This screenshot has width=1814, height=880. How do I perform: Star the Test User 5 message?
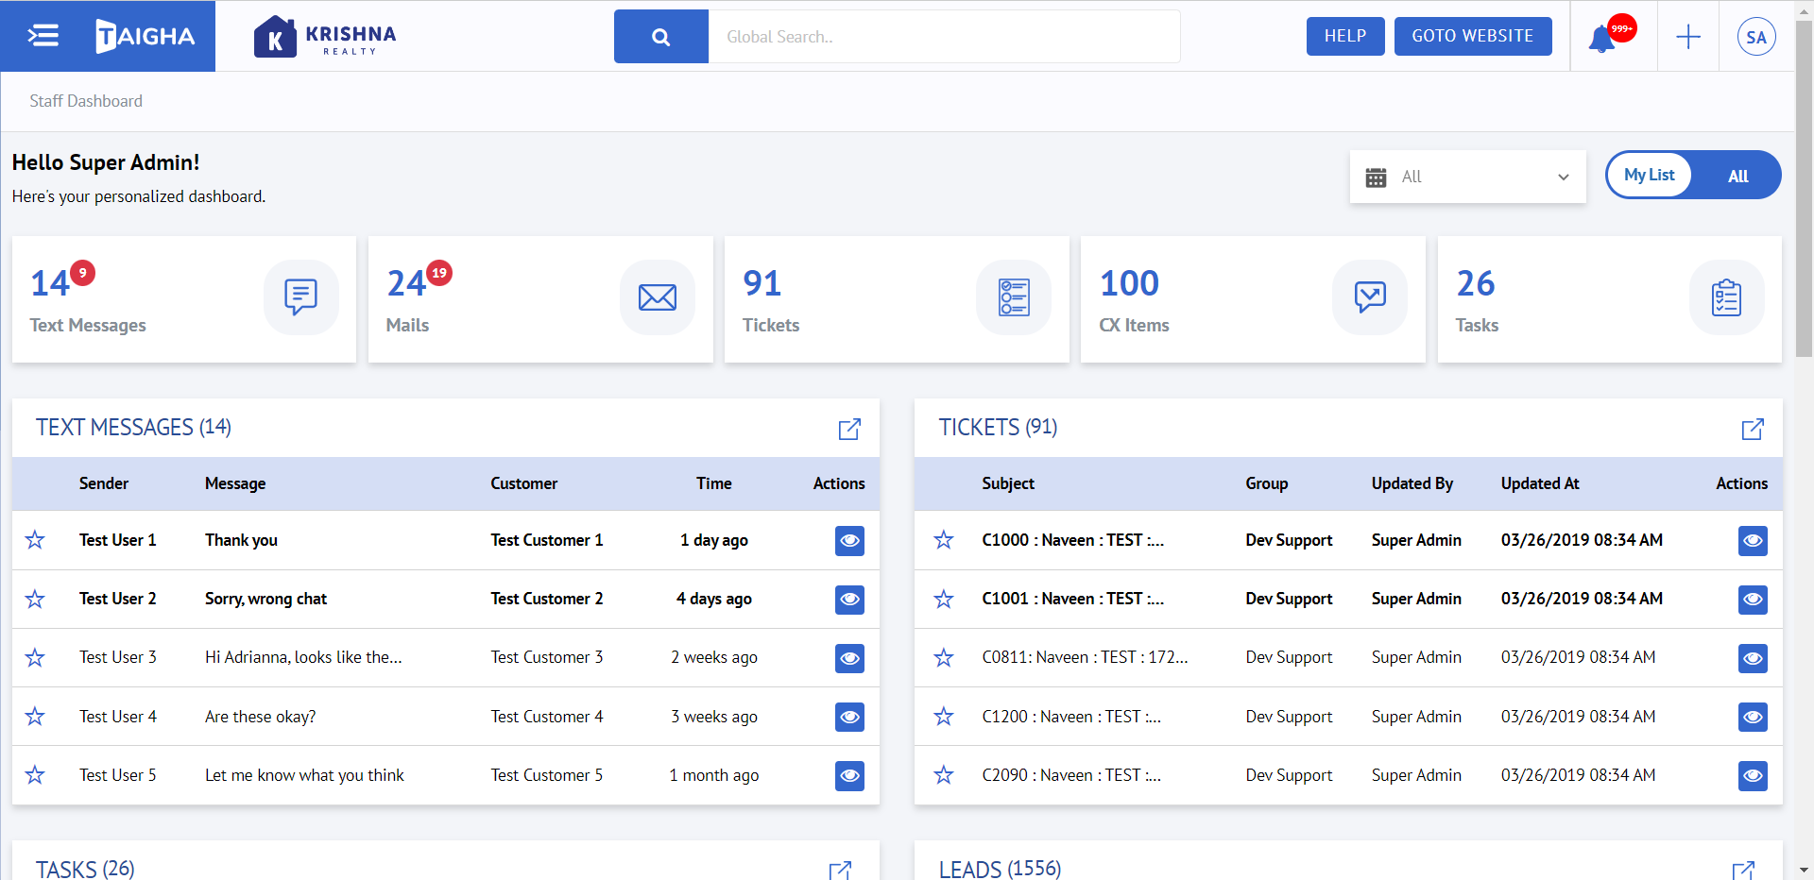(35, 775)
